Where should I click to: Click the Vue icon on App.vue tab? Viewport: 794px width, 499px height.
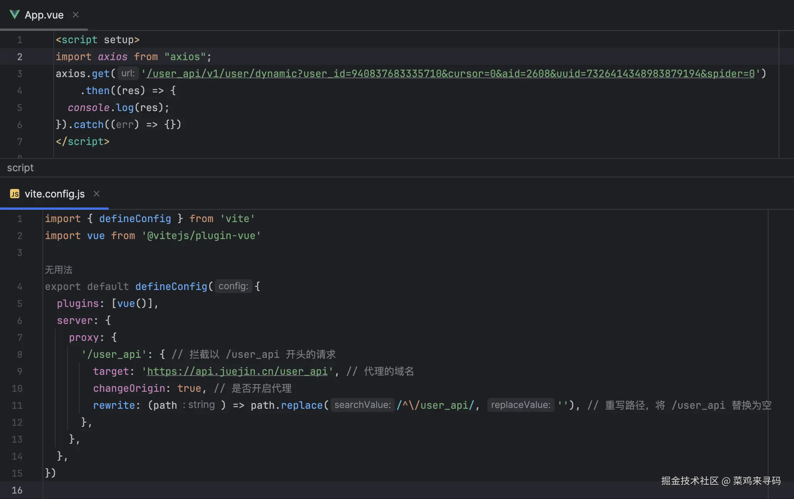15,15
